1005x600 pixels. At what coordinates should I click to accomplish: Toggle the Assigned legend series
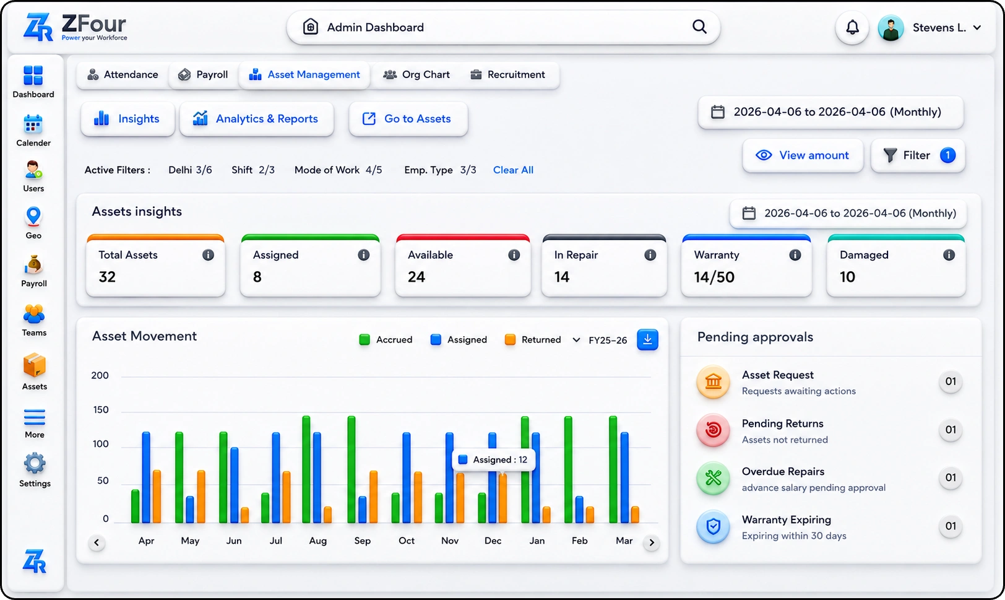point(459,339)
